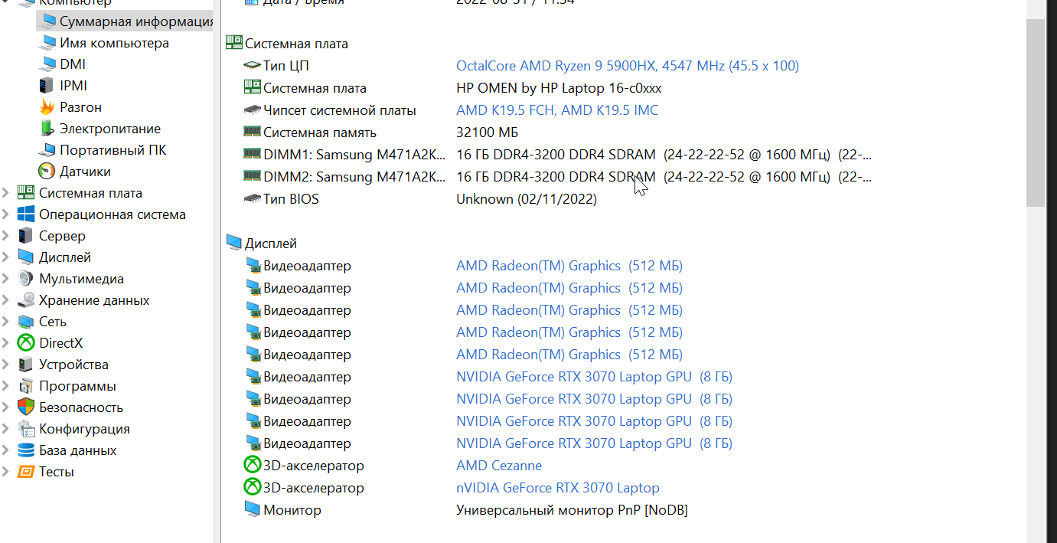Expand the Хранение данных tree node
Screen dimensions: 1057x543
6,300
